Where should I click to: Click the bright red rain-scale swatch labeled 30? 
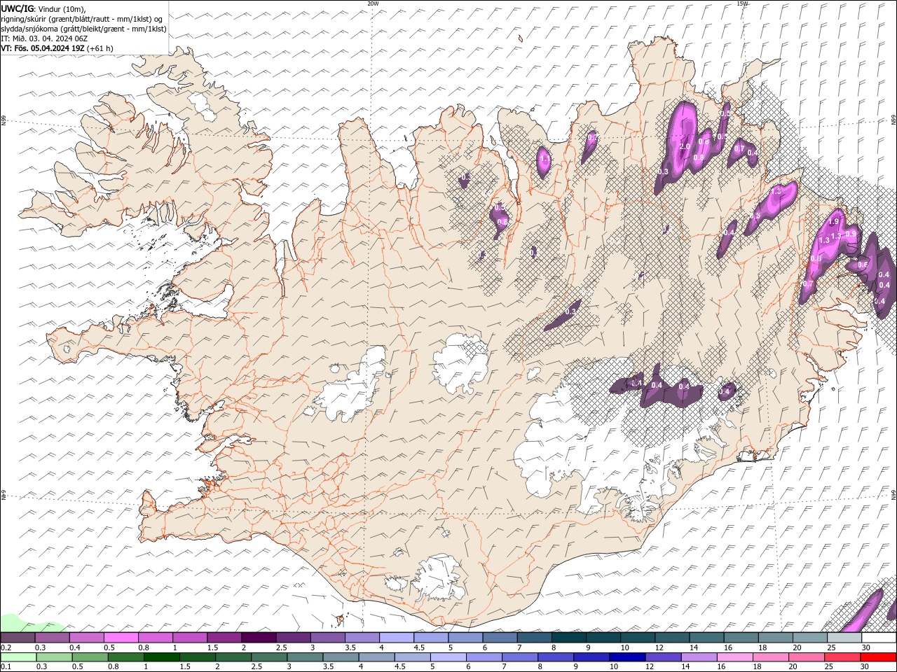(878, 657)
